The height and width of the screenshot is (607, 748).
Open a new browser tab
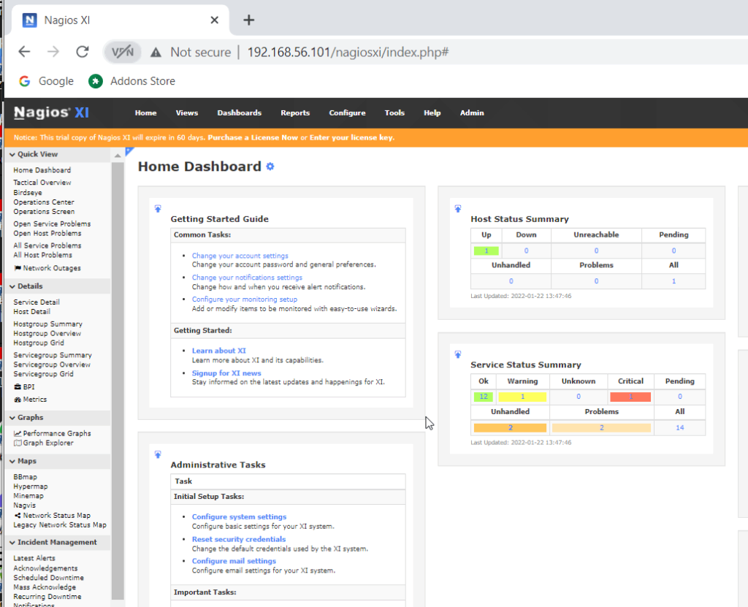click(x=248, y=20)
